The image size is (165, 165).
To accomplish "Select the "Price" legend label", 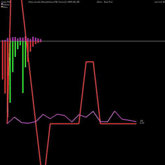I will [x=5, y=7].
